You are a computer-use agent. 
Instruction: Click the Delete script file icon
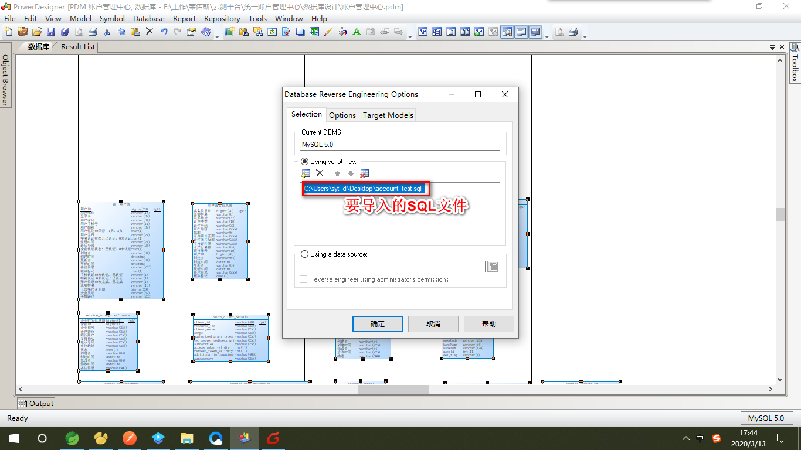(x=319, y=173)
